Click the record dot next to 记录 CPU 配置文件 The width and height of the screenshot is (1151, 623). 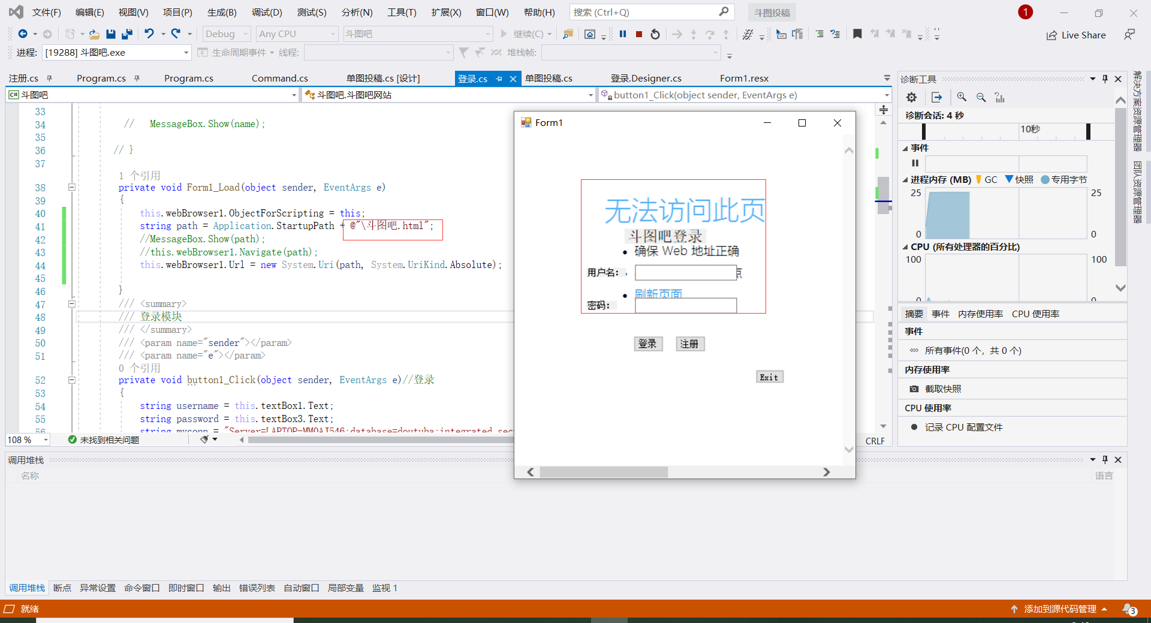tap(914, 427)
